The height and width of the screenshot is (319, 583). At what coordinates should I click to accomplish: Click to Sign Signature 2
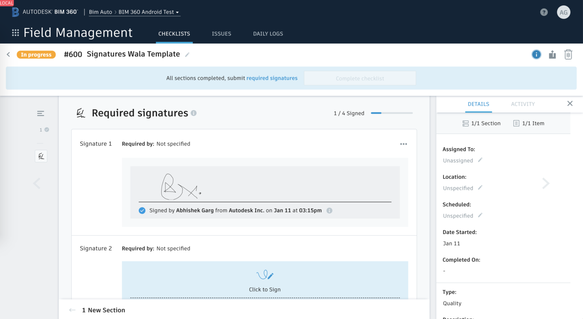pyautogui.click(x=265, y=281)
